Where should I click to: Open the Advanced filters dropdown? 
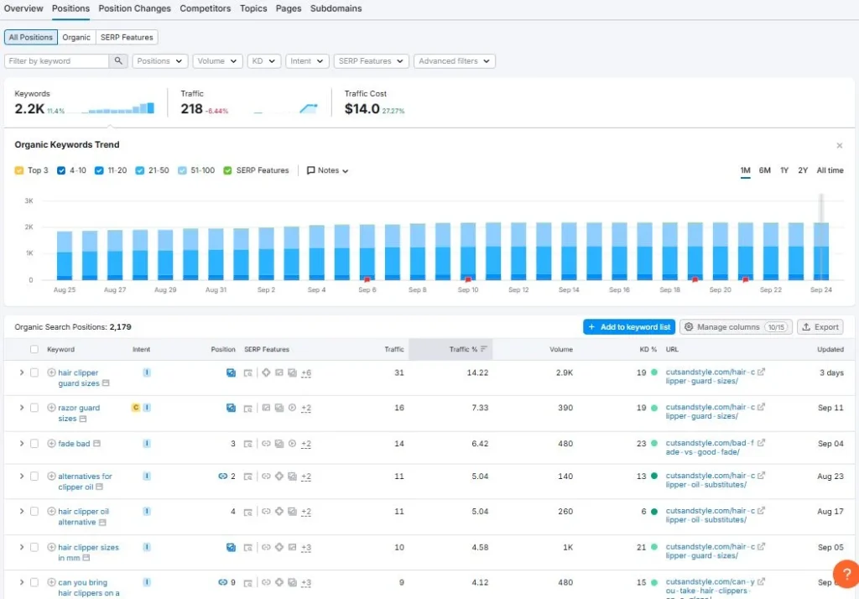pos(454,61)
